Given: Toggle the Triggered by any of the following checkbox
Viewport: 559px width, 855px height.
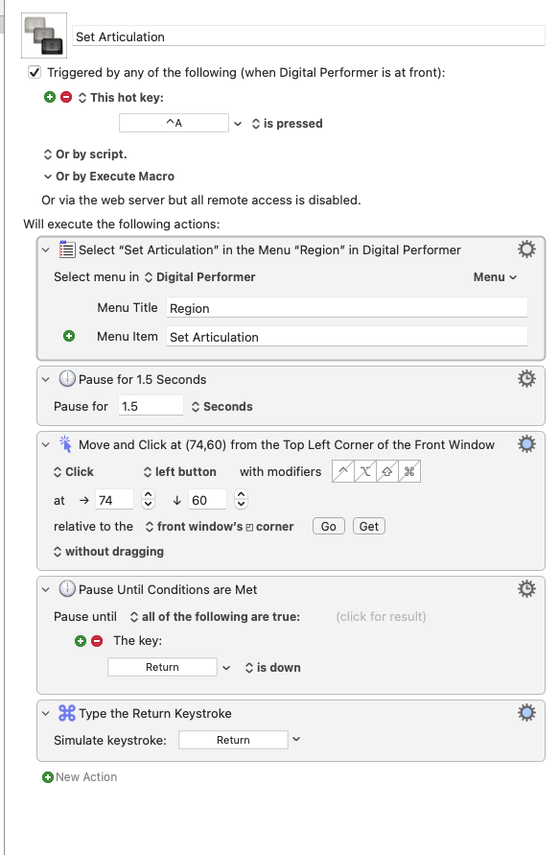Looking at the screenshot, I should click(35, 72).
